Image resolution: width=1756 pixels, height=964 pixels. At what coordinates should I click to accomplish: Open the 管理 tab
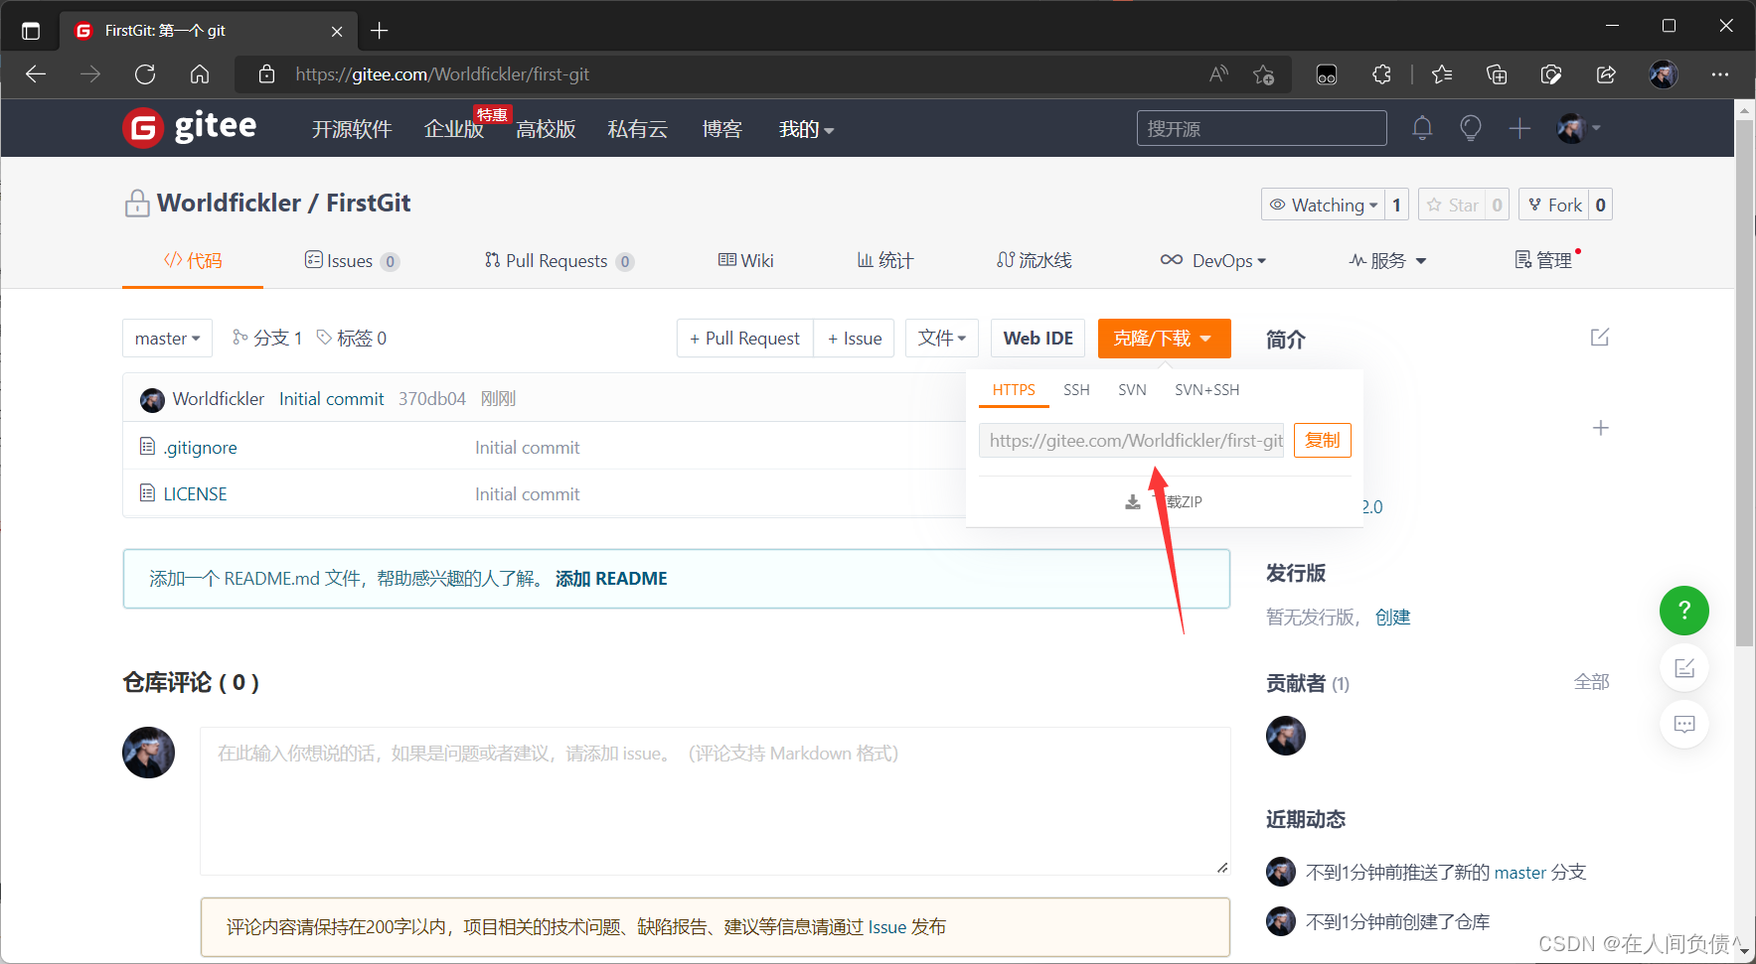tap(1544, 260)
